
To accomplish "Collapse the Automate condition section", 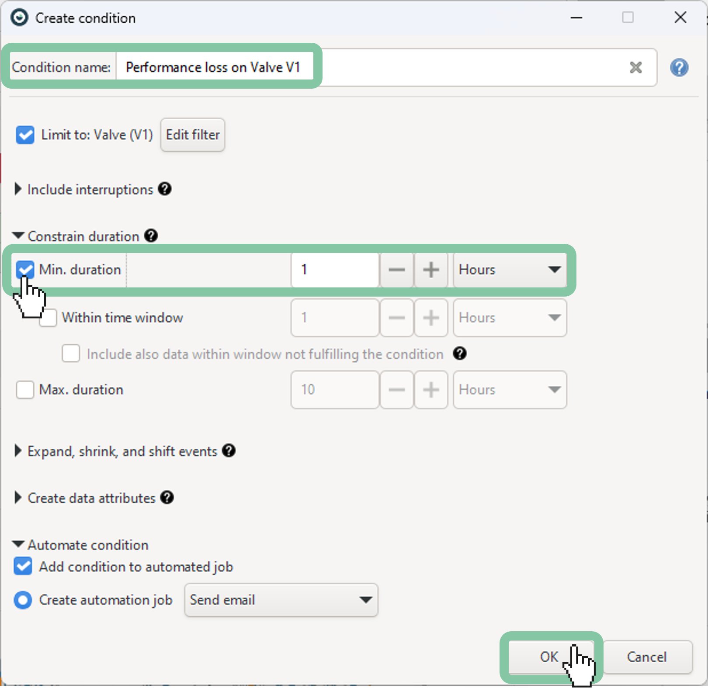I will pos(18,544).
